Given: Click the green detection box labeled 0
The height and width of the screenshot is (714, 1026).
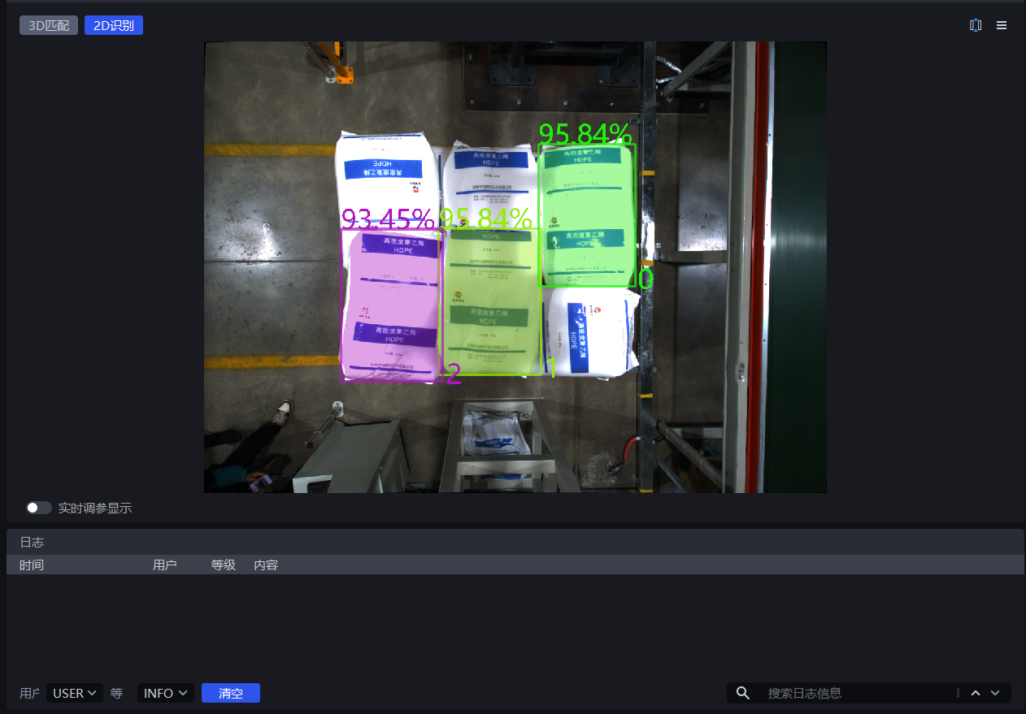Looking at the screenshot, I should click(x=587, y=215).
